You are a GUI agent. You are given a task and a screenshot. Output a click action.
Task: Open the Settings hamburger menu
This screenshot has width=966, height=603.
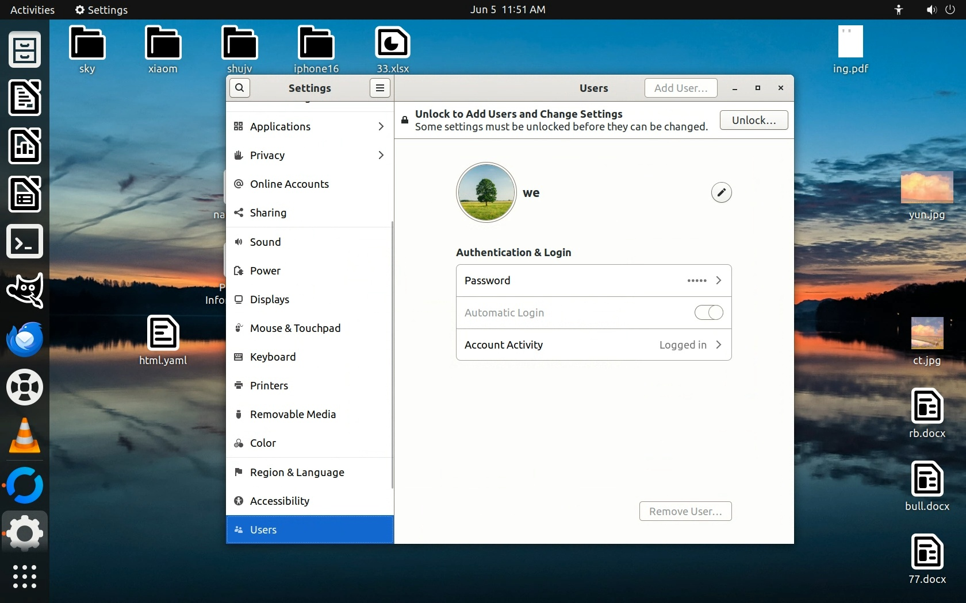pos(379,88)
